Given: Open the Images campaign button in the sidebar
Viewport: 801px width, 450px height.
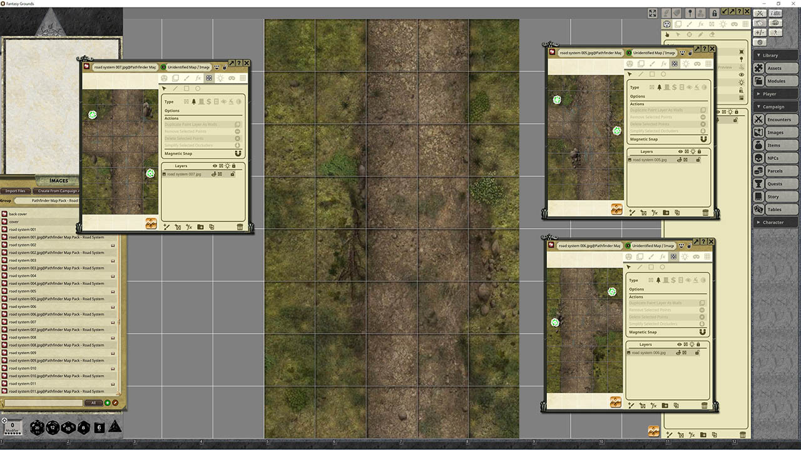Looking at the screenshot, I should tap(775, 132).
